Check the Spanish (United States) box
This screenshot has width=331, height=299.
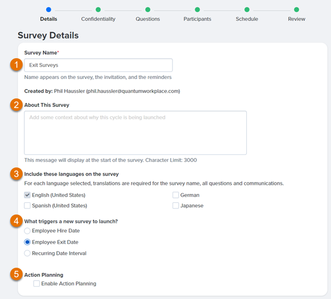click(27, 206)
